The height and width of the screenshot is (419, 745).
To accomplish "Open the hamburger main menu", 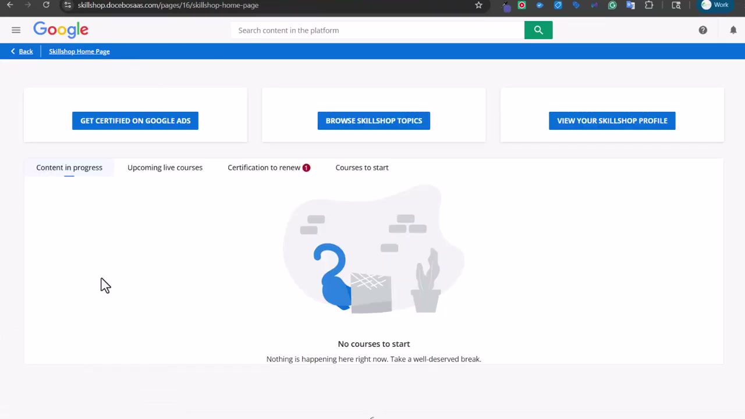I will (16, 30).
